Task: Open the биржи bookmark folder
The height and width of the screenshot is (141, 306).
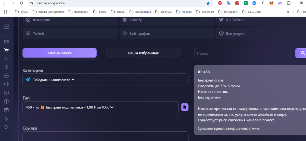Action: click(x=118, y=12)
